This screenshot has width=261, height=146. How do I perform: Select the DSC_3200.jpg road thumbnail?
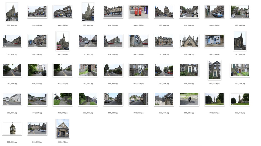pyautogui.click(x=12, y=70)
